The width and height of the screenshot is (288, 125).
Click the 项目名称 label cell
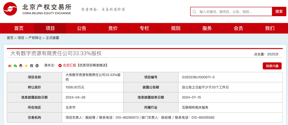coord(34,77)
